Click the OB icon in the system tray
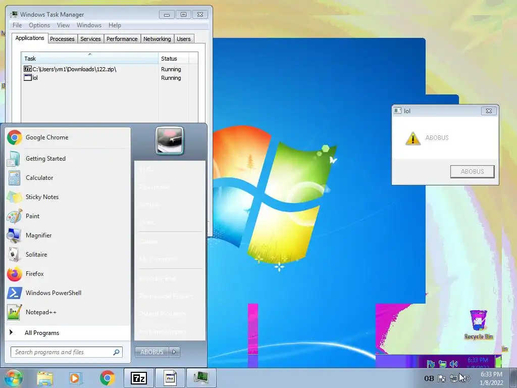 tap(429, 378)
